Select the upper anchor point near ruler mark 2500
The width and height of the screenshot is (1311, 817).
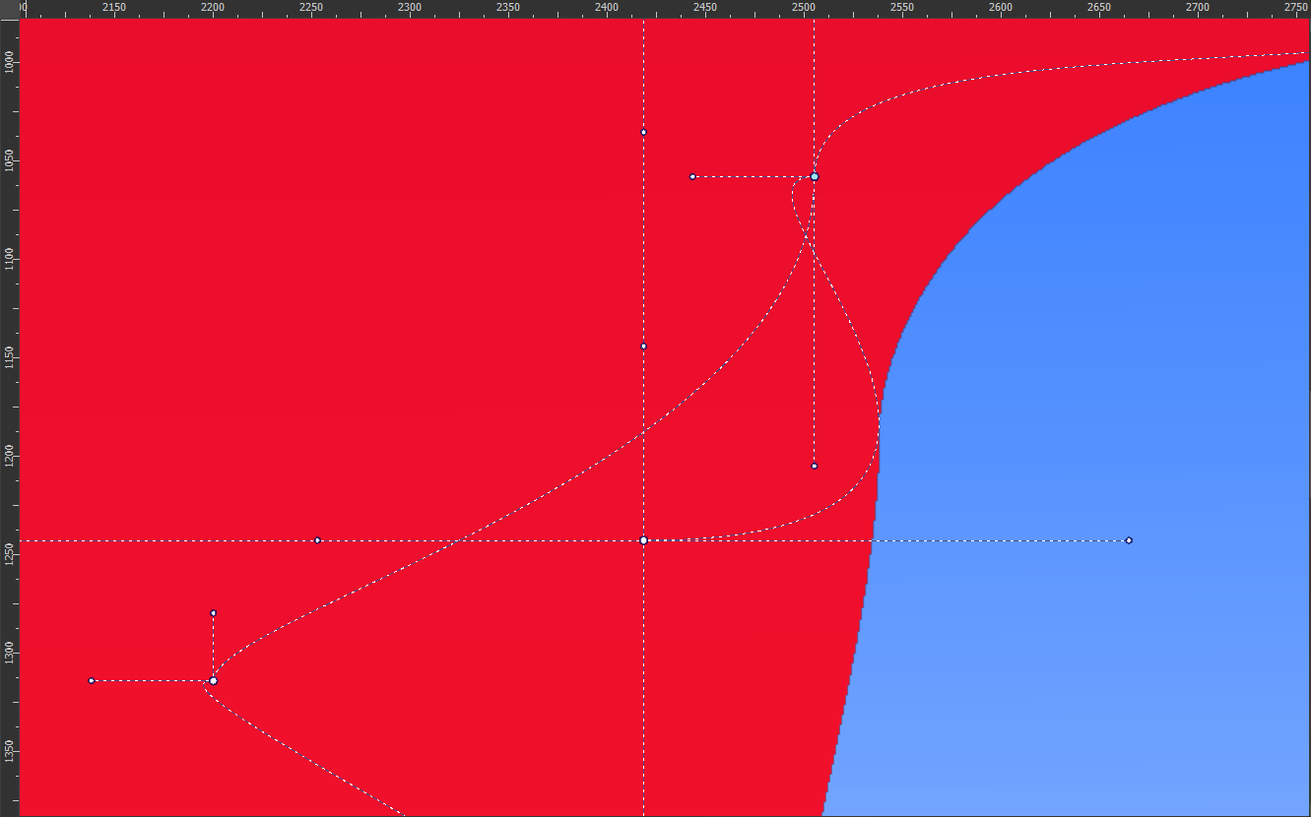(815, 177)
